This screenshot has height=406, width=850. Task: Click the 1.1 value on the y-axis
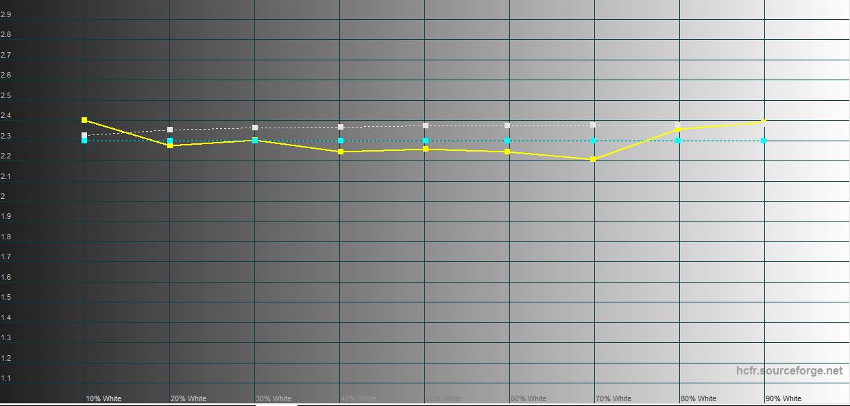[5, 378]
